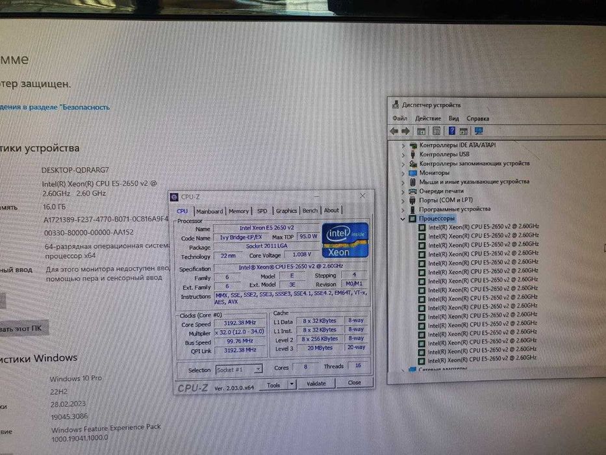The height and width of the screenshot is (455, 606).
Task: Click the Ports (COM и LPT) icon
Action: 412,200
